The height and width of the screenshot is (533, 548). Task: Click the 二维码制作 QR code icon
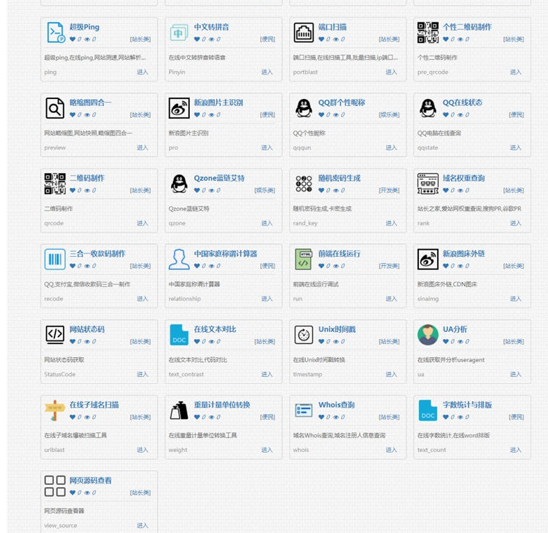point(55,183)
